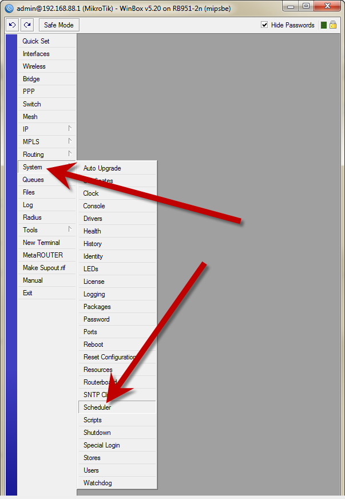345x499 pixels.
Task: Open Scheduler from the System menu
Action: tap(97, 407)
